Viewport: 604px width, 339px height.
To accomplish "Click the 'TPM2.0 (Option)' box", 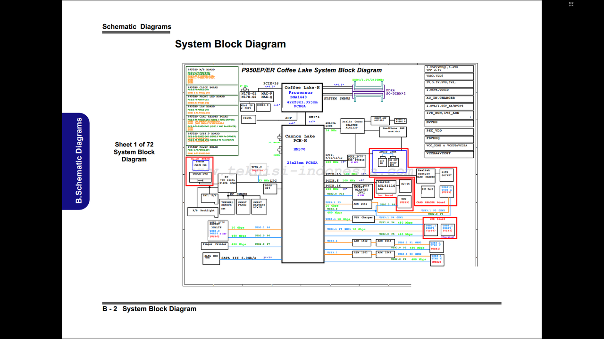I will click(x=258, y=169).
